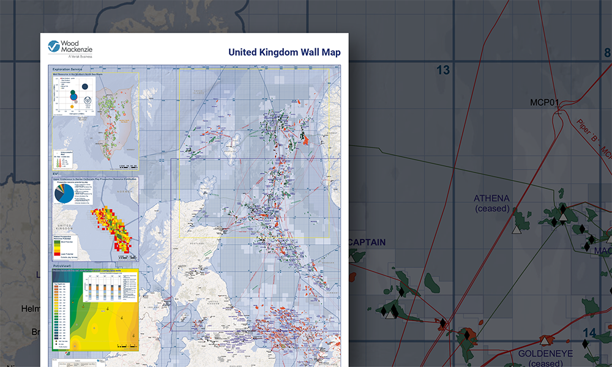Image resolution: width=612 pixels, height=367 pixels.
Task: Select the MCP01 platform node icon
Action: (558, 110)
